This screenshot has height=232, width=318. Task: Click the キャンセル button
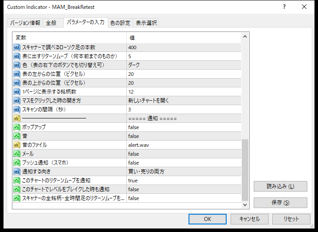click(x=249, y=219)
